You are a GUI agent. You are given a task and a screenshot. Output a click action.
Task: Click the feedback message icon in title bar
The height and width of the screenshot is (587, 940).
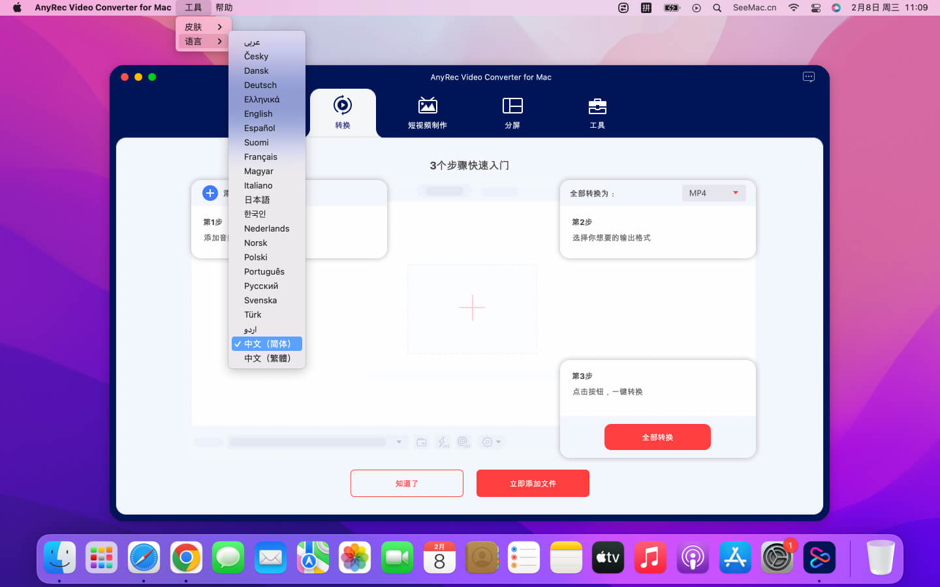click(808, 77)
